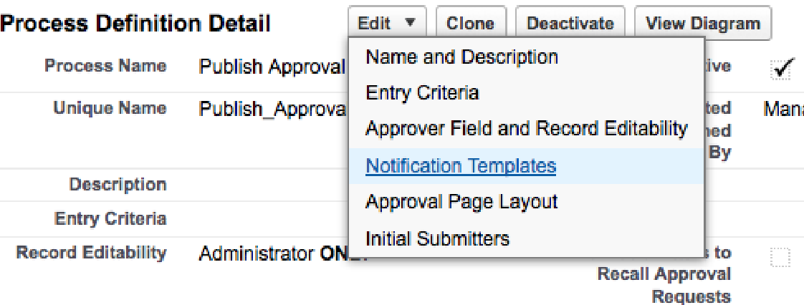This screenshot has height=305, width=804.
Task: Select Approver Field and Record Editability
Action: point(526,130)
